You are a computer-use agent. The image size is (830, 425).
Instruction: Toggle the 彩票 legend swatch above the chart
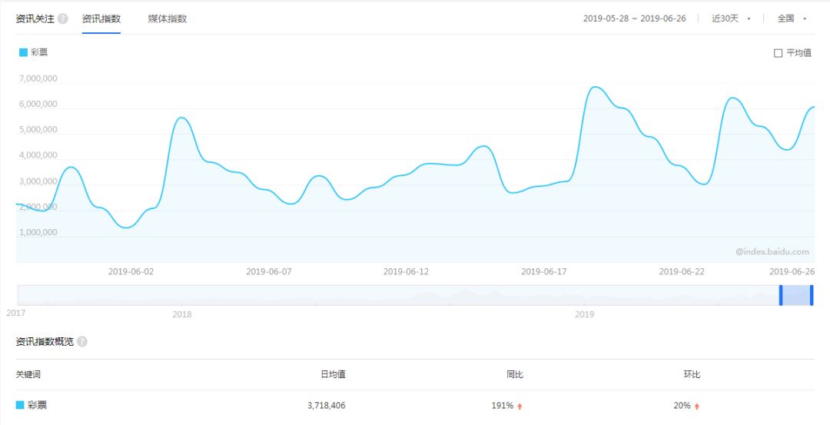click(x=23, y=52)
